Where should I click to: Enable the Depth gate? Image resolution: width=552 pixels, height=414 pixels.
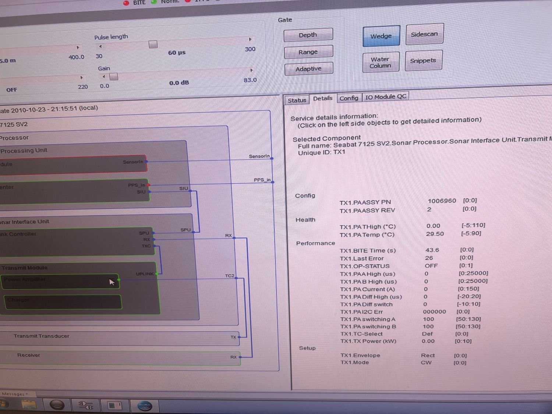[x=308, y=35]
